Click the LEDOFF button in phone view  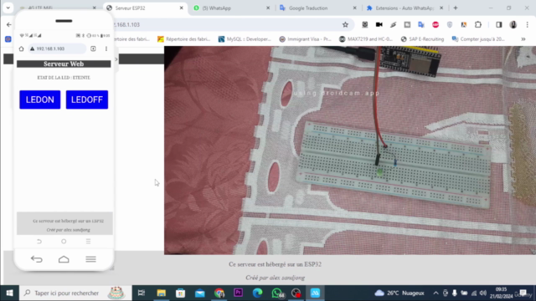point(87,99)
